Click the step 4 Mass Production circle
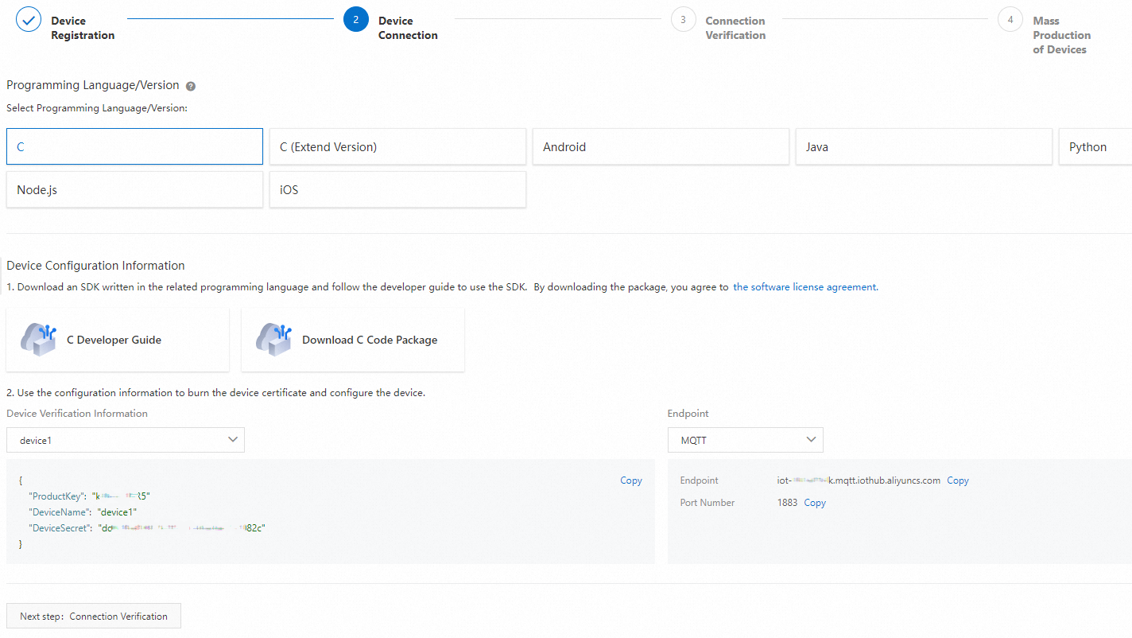1132x638 pixels. point(1010,19)
